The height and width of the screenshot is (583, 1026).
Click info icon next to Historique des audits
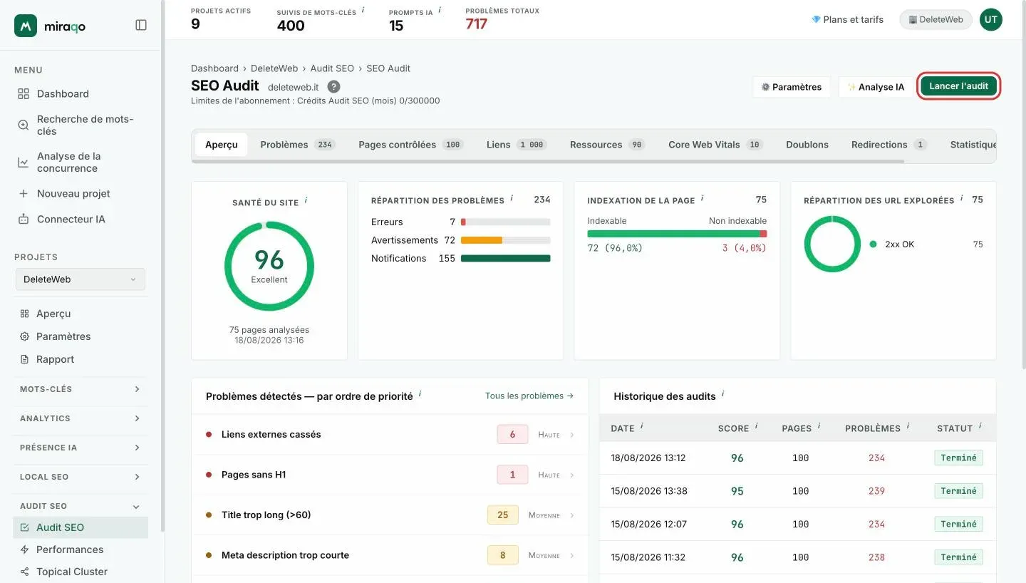tap(722, 394)
